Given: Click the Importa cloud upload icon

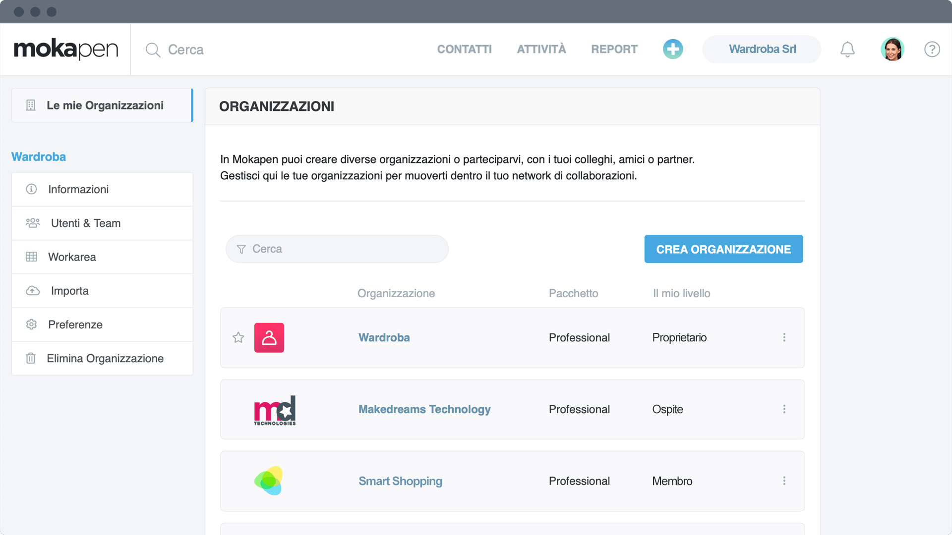Looking at the screenshot, I should tap(32, 291).
